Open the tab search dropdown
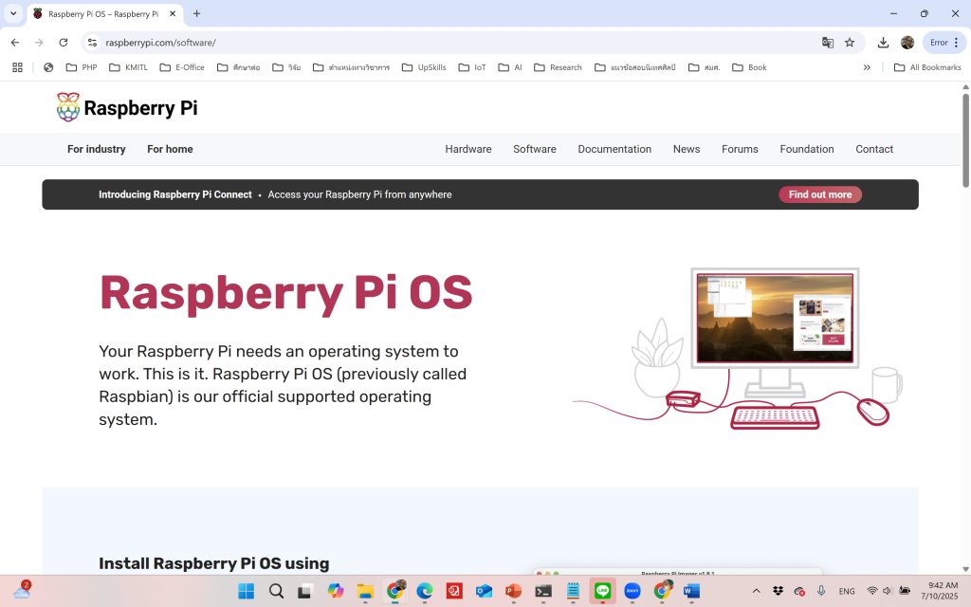 (13, 13)
